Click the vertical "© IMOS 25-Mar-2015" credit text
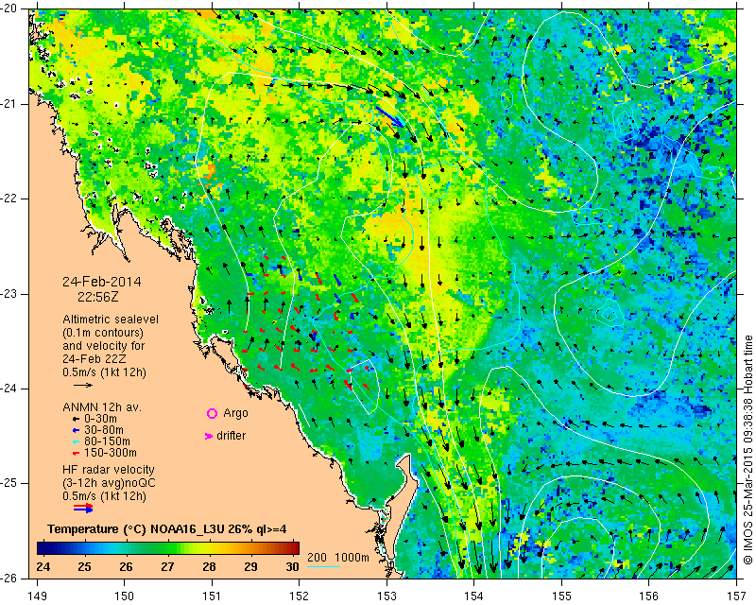 pyautogui.click(x=747, y=490)
